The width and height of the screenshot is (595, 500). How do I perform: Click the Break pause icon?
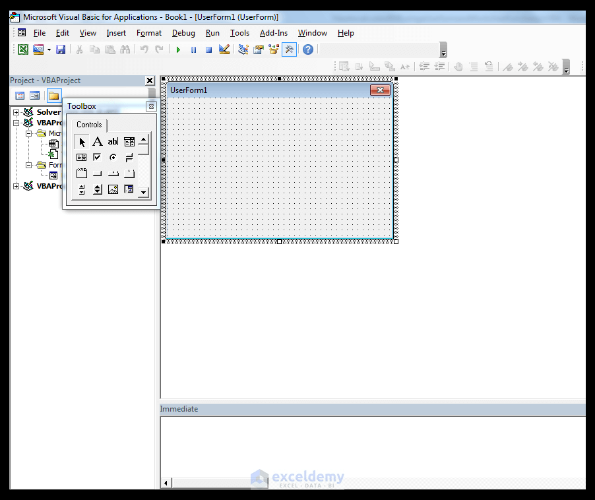point(193,49)
